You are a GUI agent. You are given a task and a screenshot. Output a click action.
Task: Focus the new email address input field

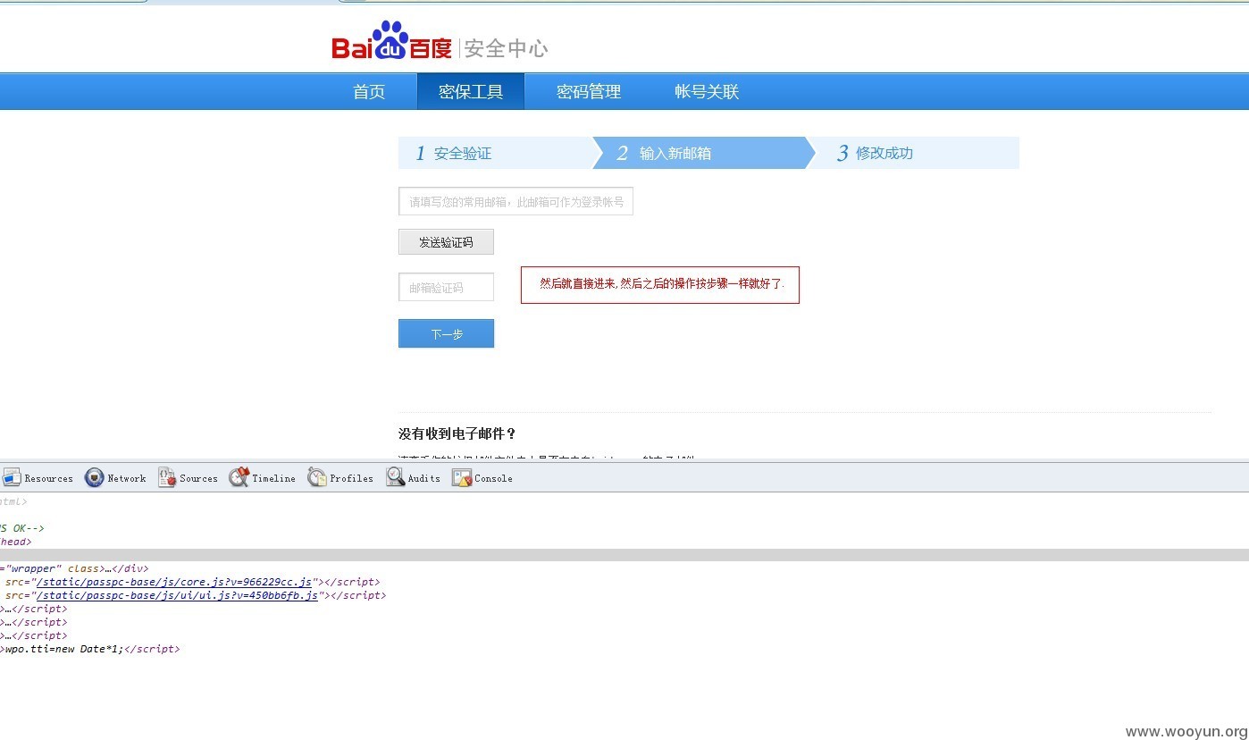516,201
